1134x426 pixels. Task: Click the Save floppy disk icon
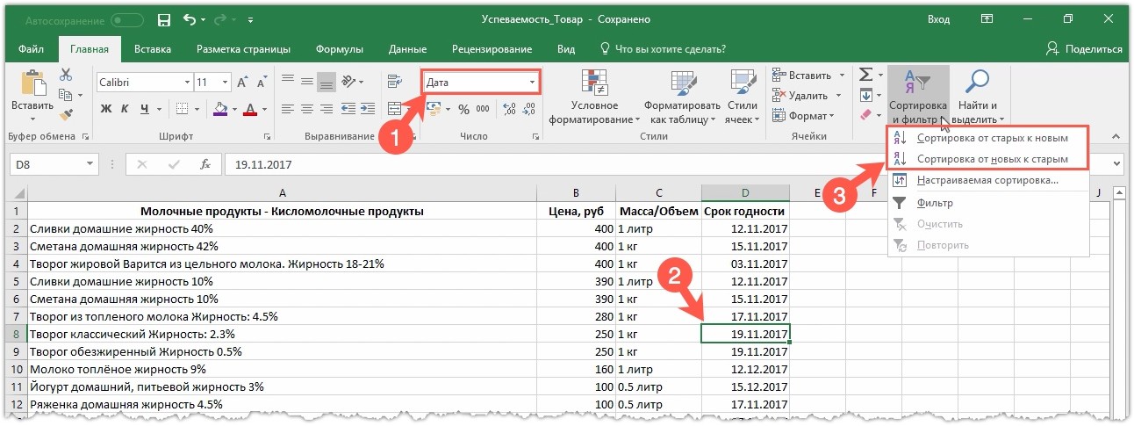pos(163,19)
